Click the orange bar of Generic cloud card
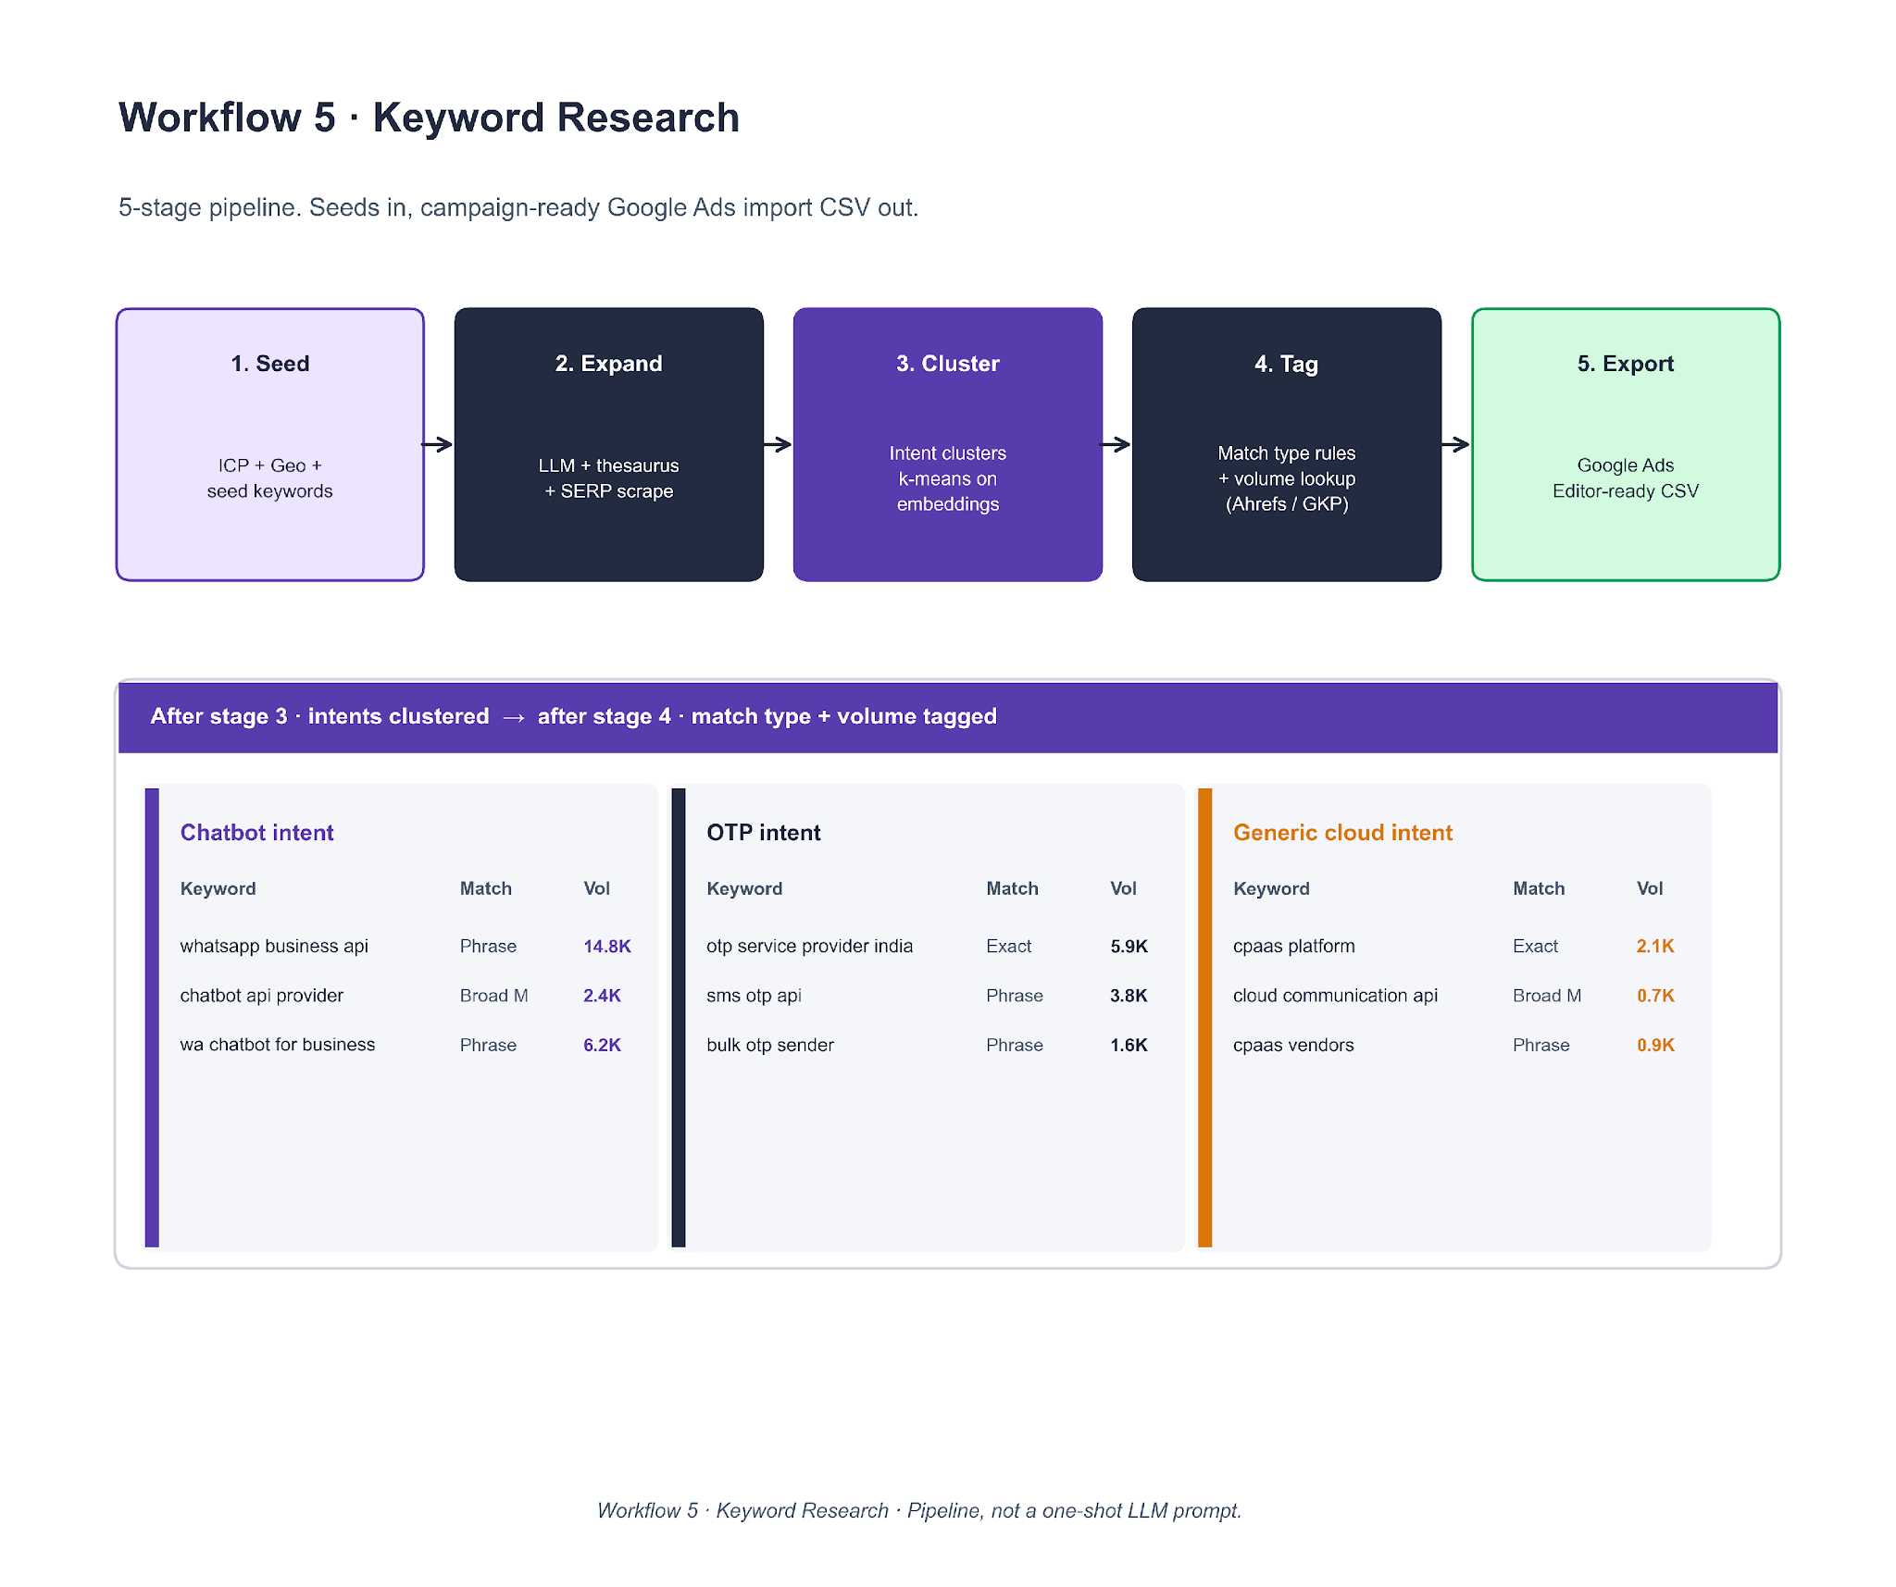 [x=1204, y=1017]
